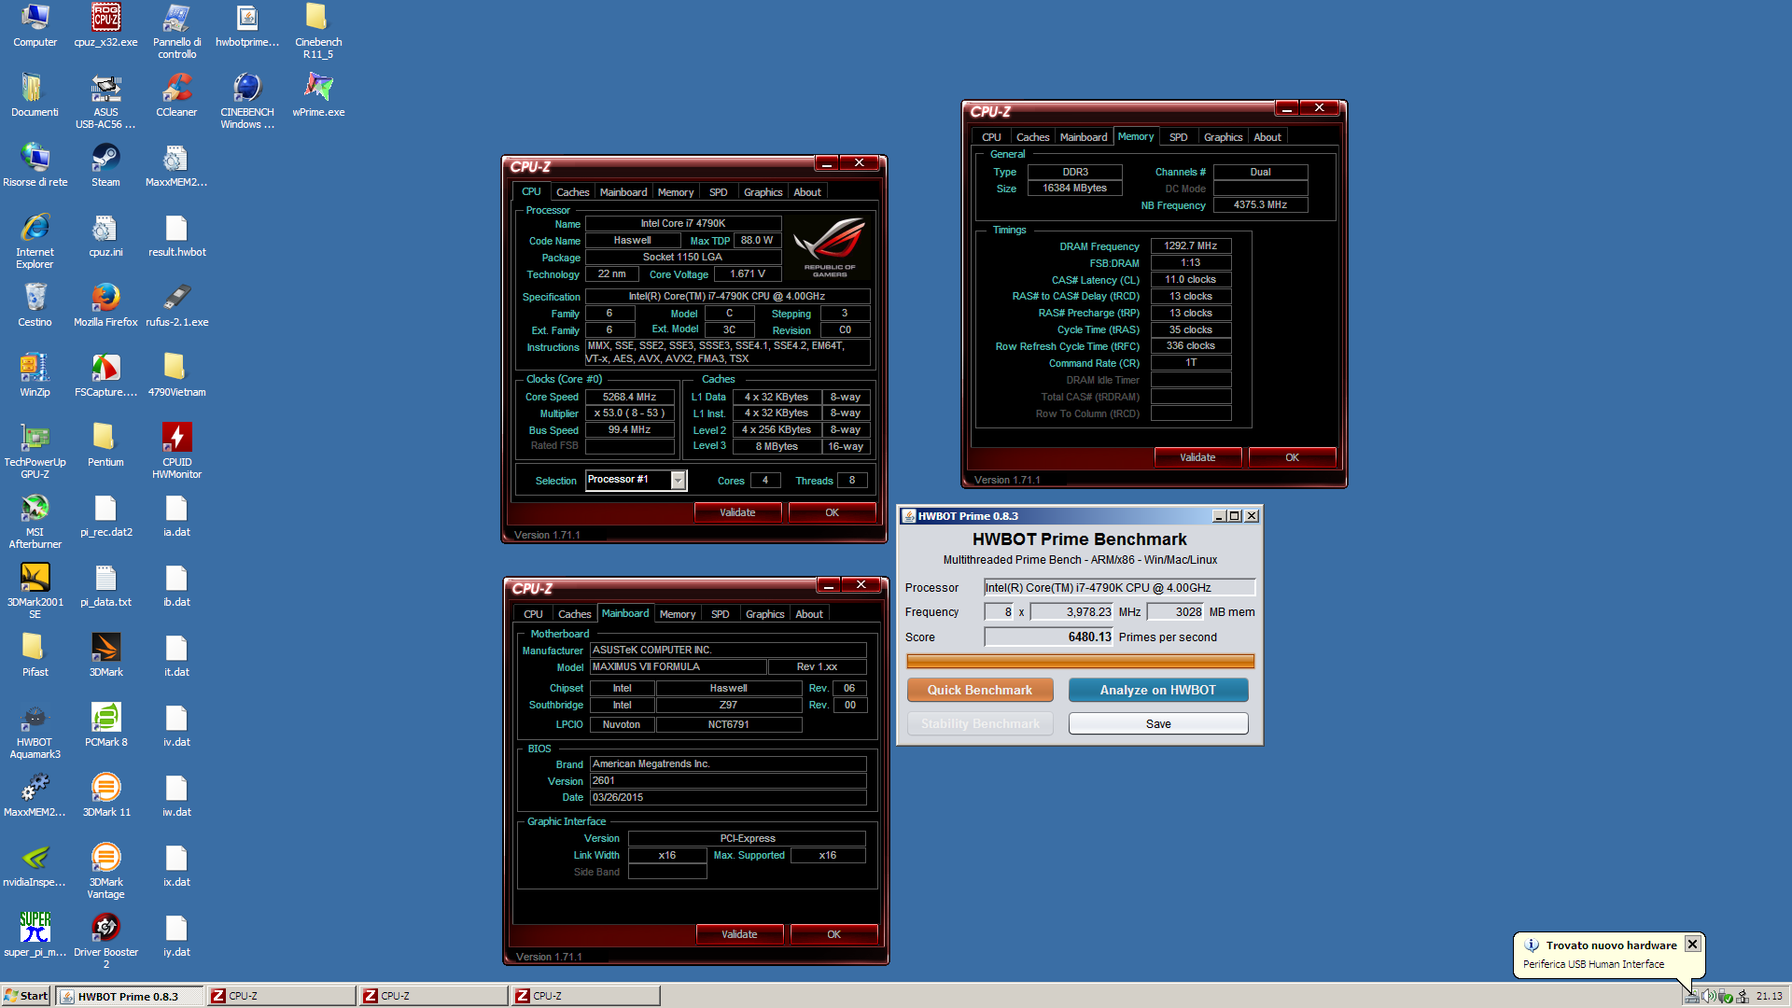Switch to Caches tab in CPU window

pos(572,192)
